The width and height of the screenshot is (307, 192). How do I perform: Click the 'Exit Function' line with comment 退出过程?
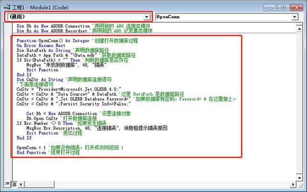coord(54,133)
